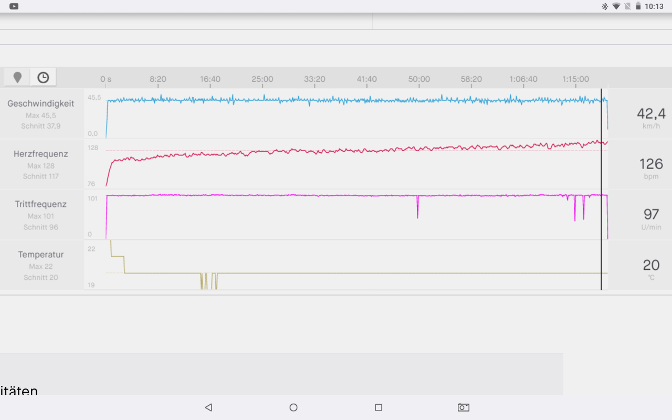Select the Temperatur row label
The image size is (672, 420).
pyautogui.click(x=41, y=255)
